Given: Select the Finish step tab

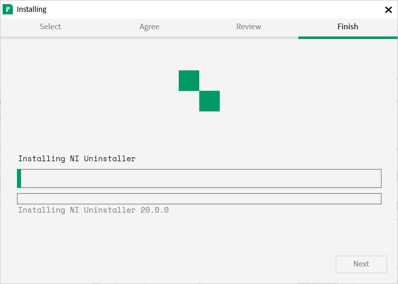Looking at the screenshot, I should (348, 26).
